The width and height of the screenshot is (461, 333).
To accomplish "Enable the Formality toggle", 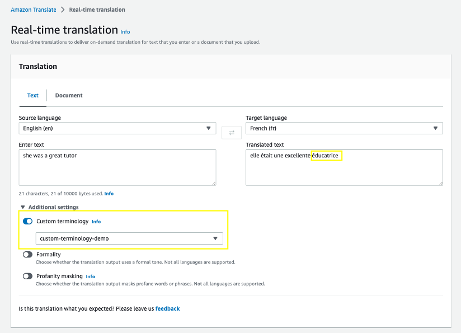I will [x=27, y=255].
